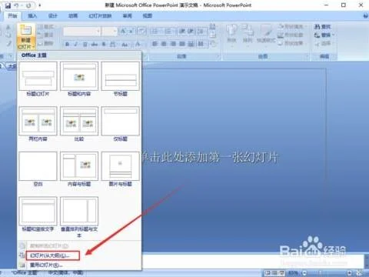Switch to the 视图 ribbon tab
The width and height of the screenshot is (369, 277).
coord(148,16)
